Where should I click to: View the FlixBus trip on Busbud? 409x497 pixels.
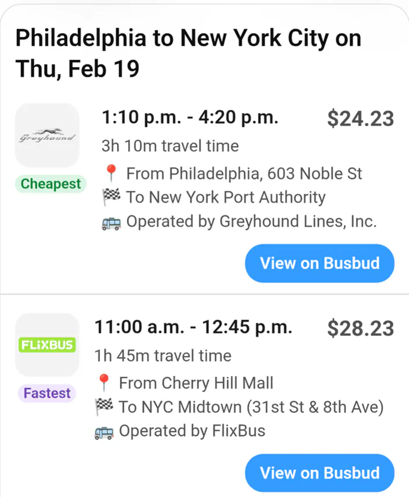pos(319,473)
